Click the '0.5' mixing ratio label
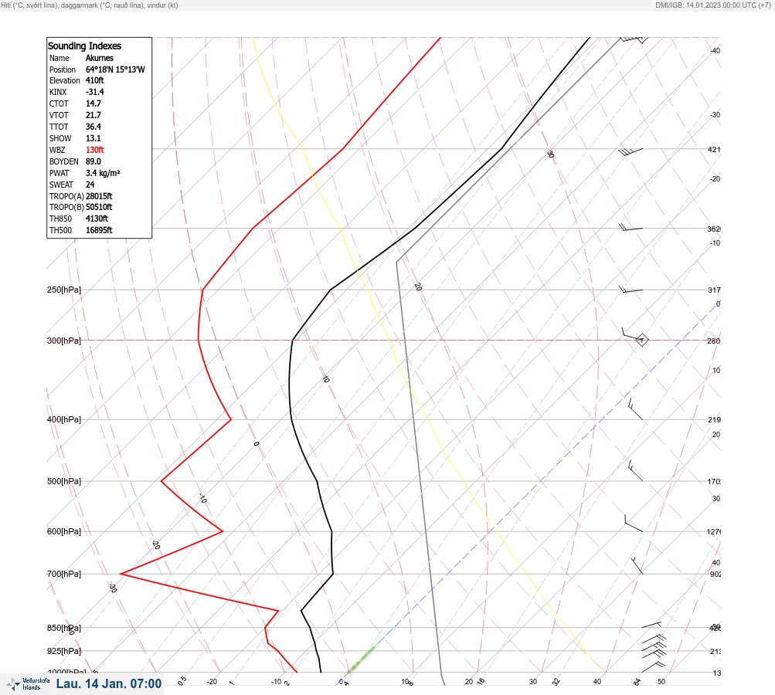775x695 pixels. pos(182,680)
